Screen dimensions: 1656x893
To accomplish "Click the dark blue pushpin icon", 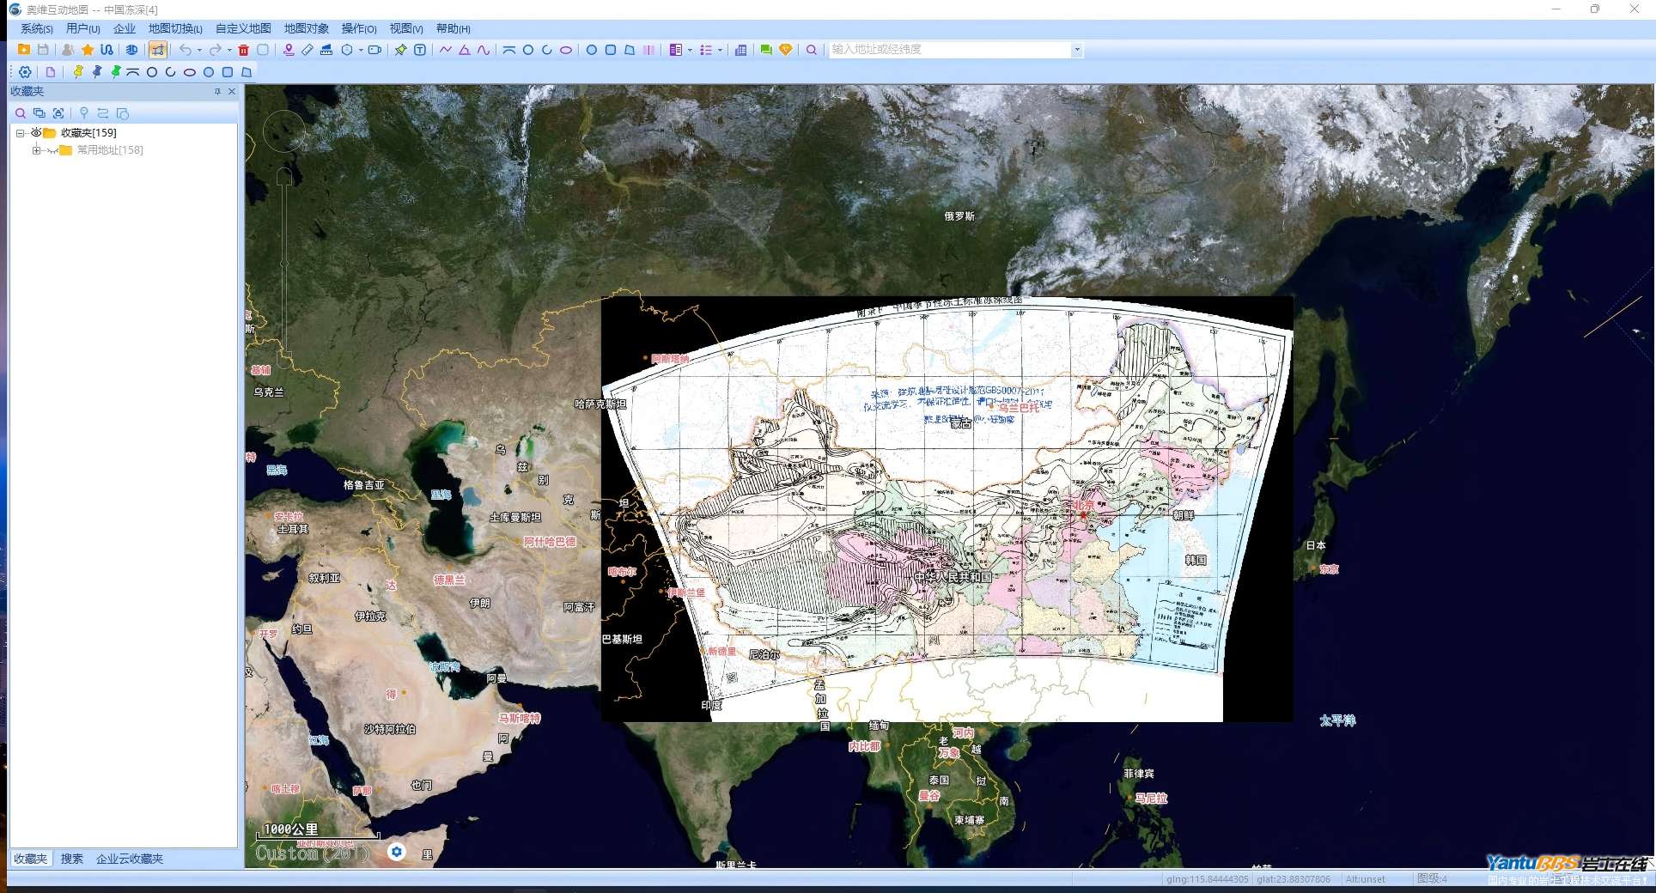I will tap(97, 72).
